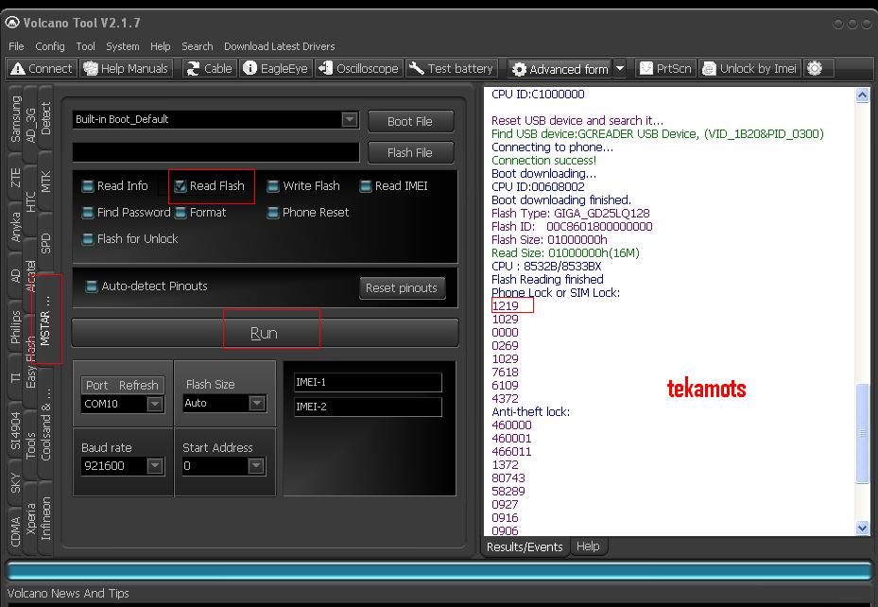Open the COM10 port dropdown
Screen dimensions: 878x607
pos(155,404)
